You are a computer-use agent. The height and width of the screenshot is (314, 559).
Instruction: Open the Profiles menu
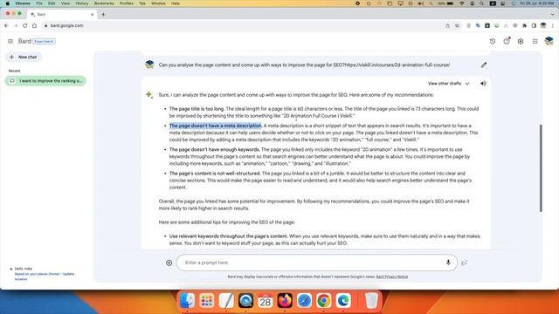click(x=126, y=3)
